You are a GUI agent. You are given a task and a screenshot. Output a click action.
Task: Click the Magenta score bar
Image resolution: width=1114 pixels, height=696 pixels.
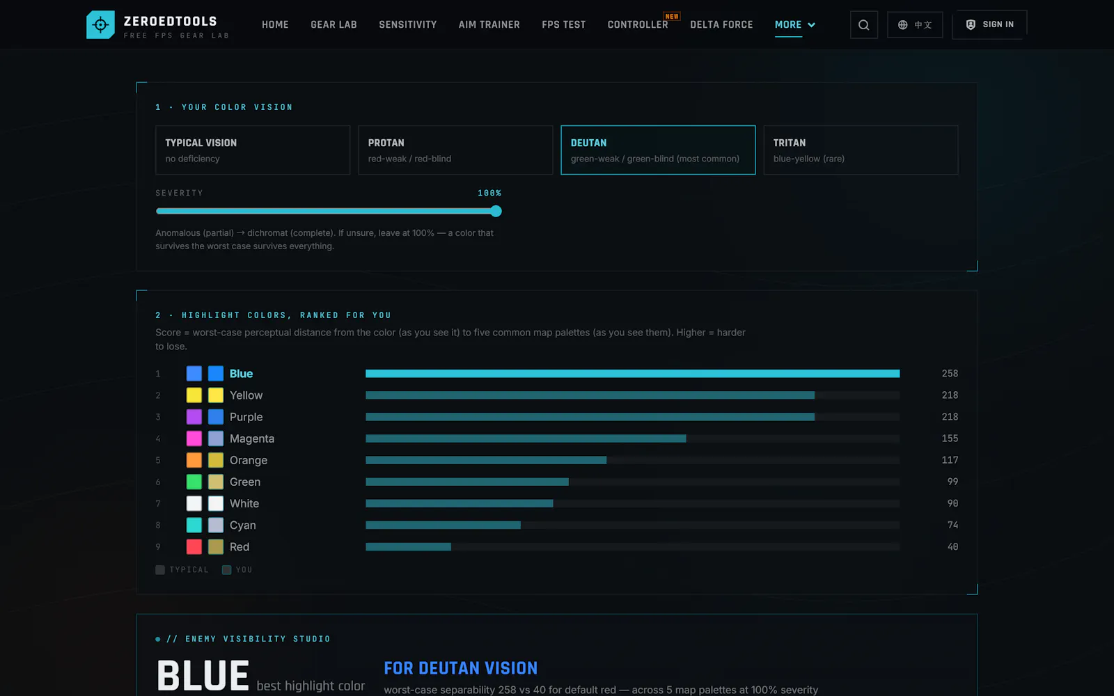(x=526, y=438)
